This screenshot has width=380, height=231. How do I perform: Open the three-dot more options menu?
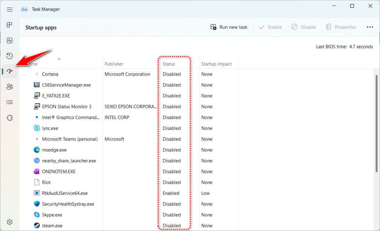(x=370, y=27)
